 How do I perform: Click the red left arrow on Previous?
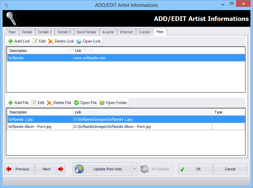click(9, 169)
